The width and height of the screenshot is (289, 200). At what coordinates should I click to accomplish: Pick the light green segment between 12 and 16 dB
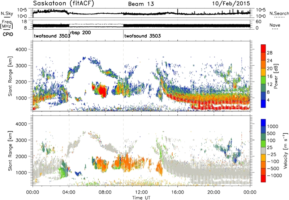[x=263, y=80]
